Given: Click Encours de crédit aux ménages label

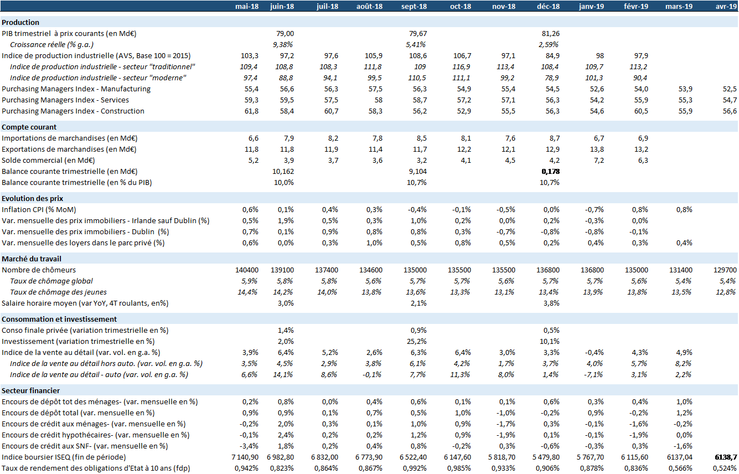Looking at the screenshot, I should coord(93,424).
